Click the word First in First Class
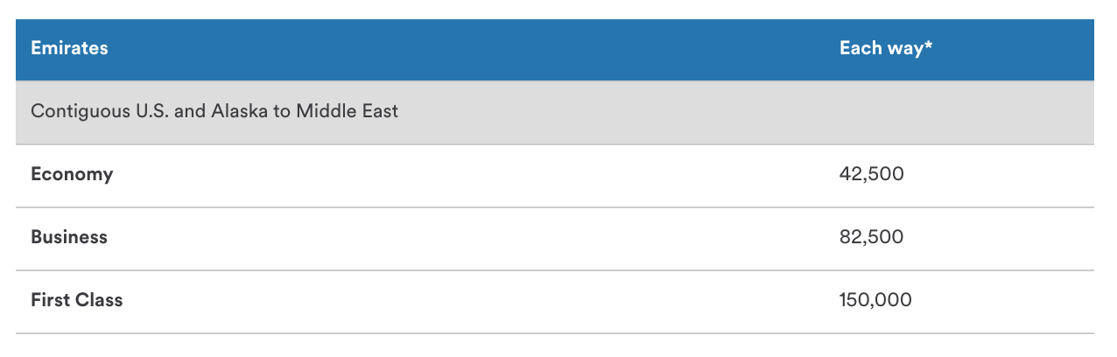The height and width of the screenshot is (357, 1117). pyautogui.click(x=51, y=300)
